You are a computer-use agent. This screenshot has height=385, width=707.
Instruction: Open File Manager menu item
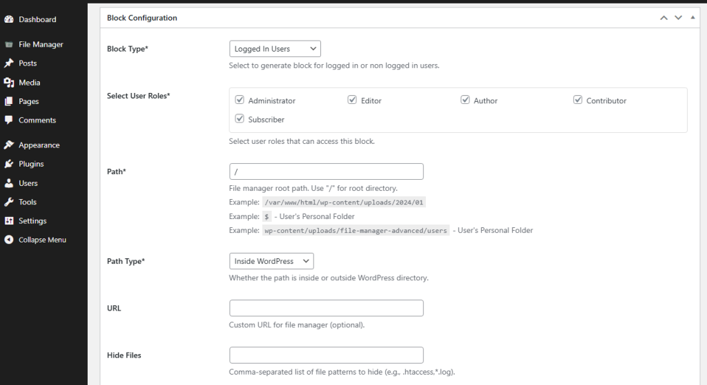tap(41, 45)
